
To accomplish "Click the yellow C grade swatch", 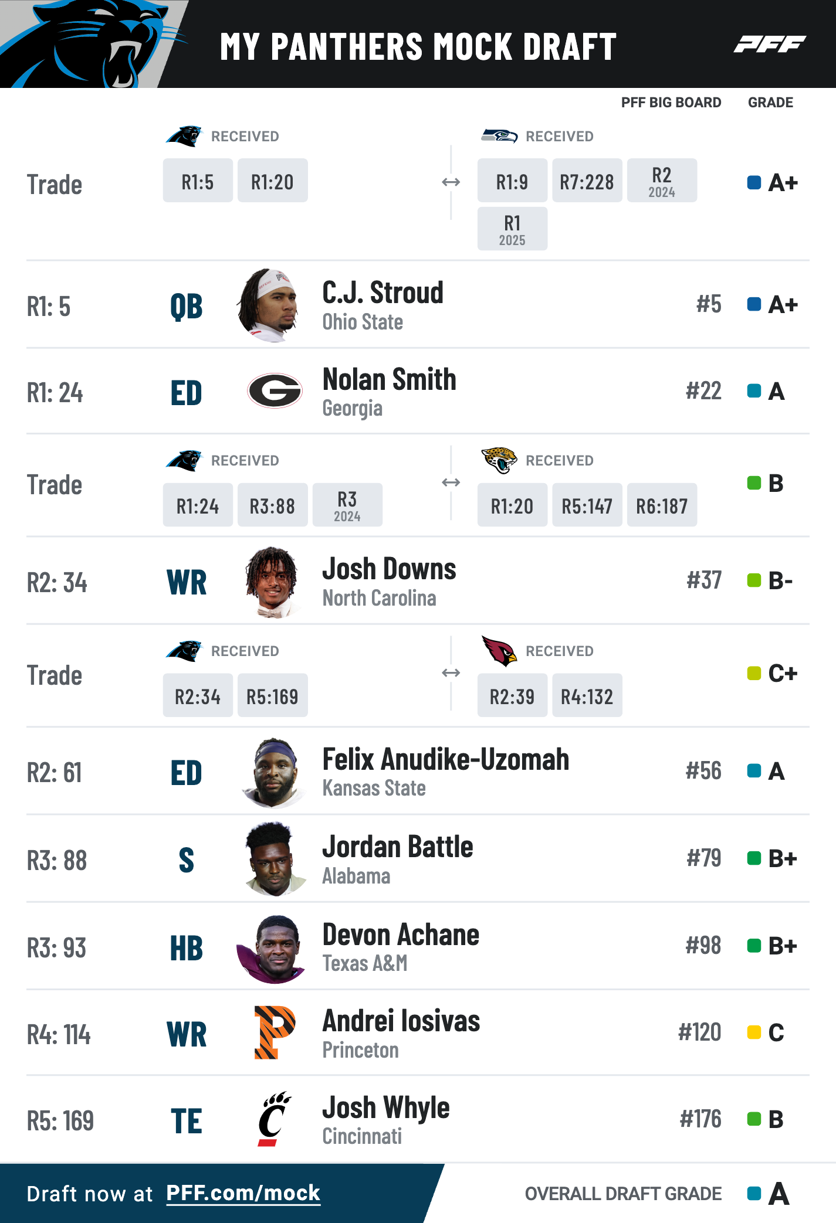I will click(x=754, y=1032).
